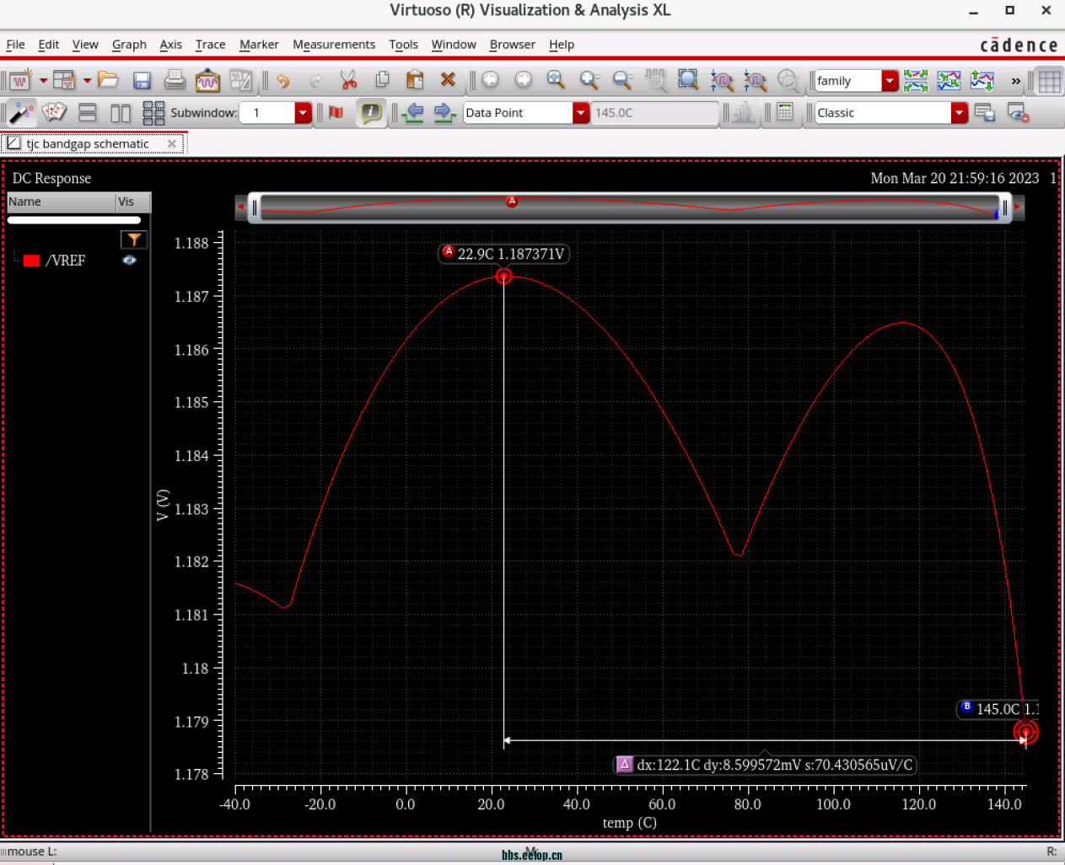Image resolution: width=1065 pixels, height=865 pixels.
Task: Save the graph using the floppy icon
Action: [142, 80]
